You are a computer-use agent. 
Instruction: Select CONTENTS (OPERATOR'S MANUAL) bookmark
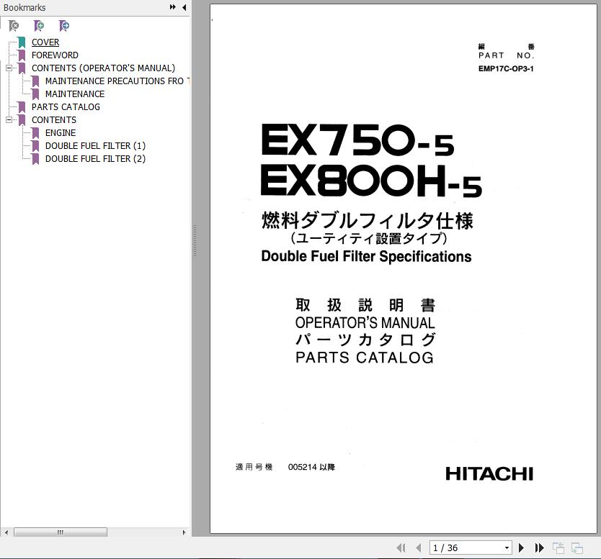(x=103, y=68)
